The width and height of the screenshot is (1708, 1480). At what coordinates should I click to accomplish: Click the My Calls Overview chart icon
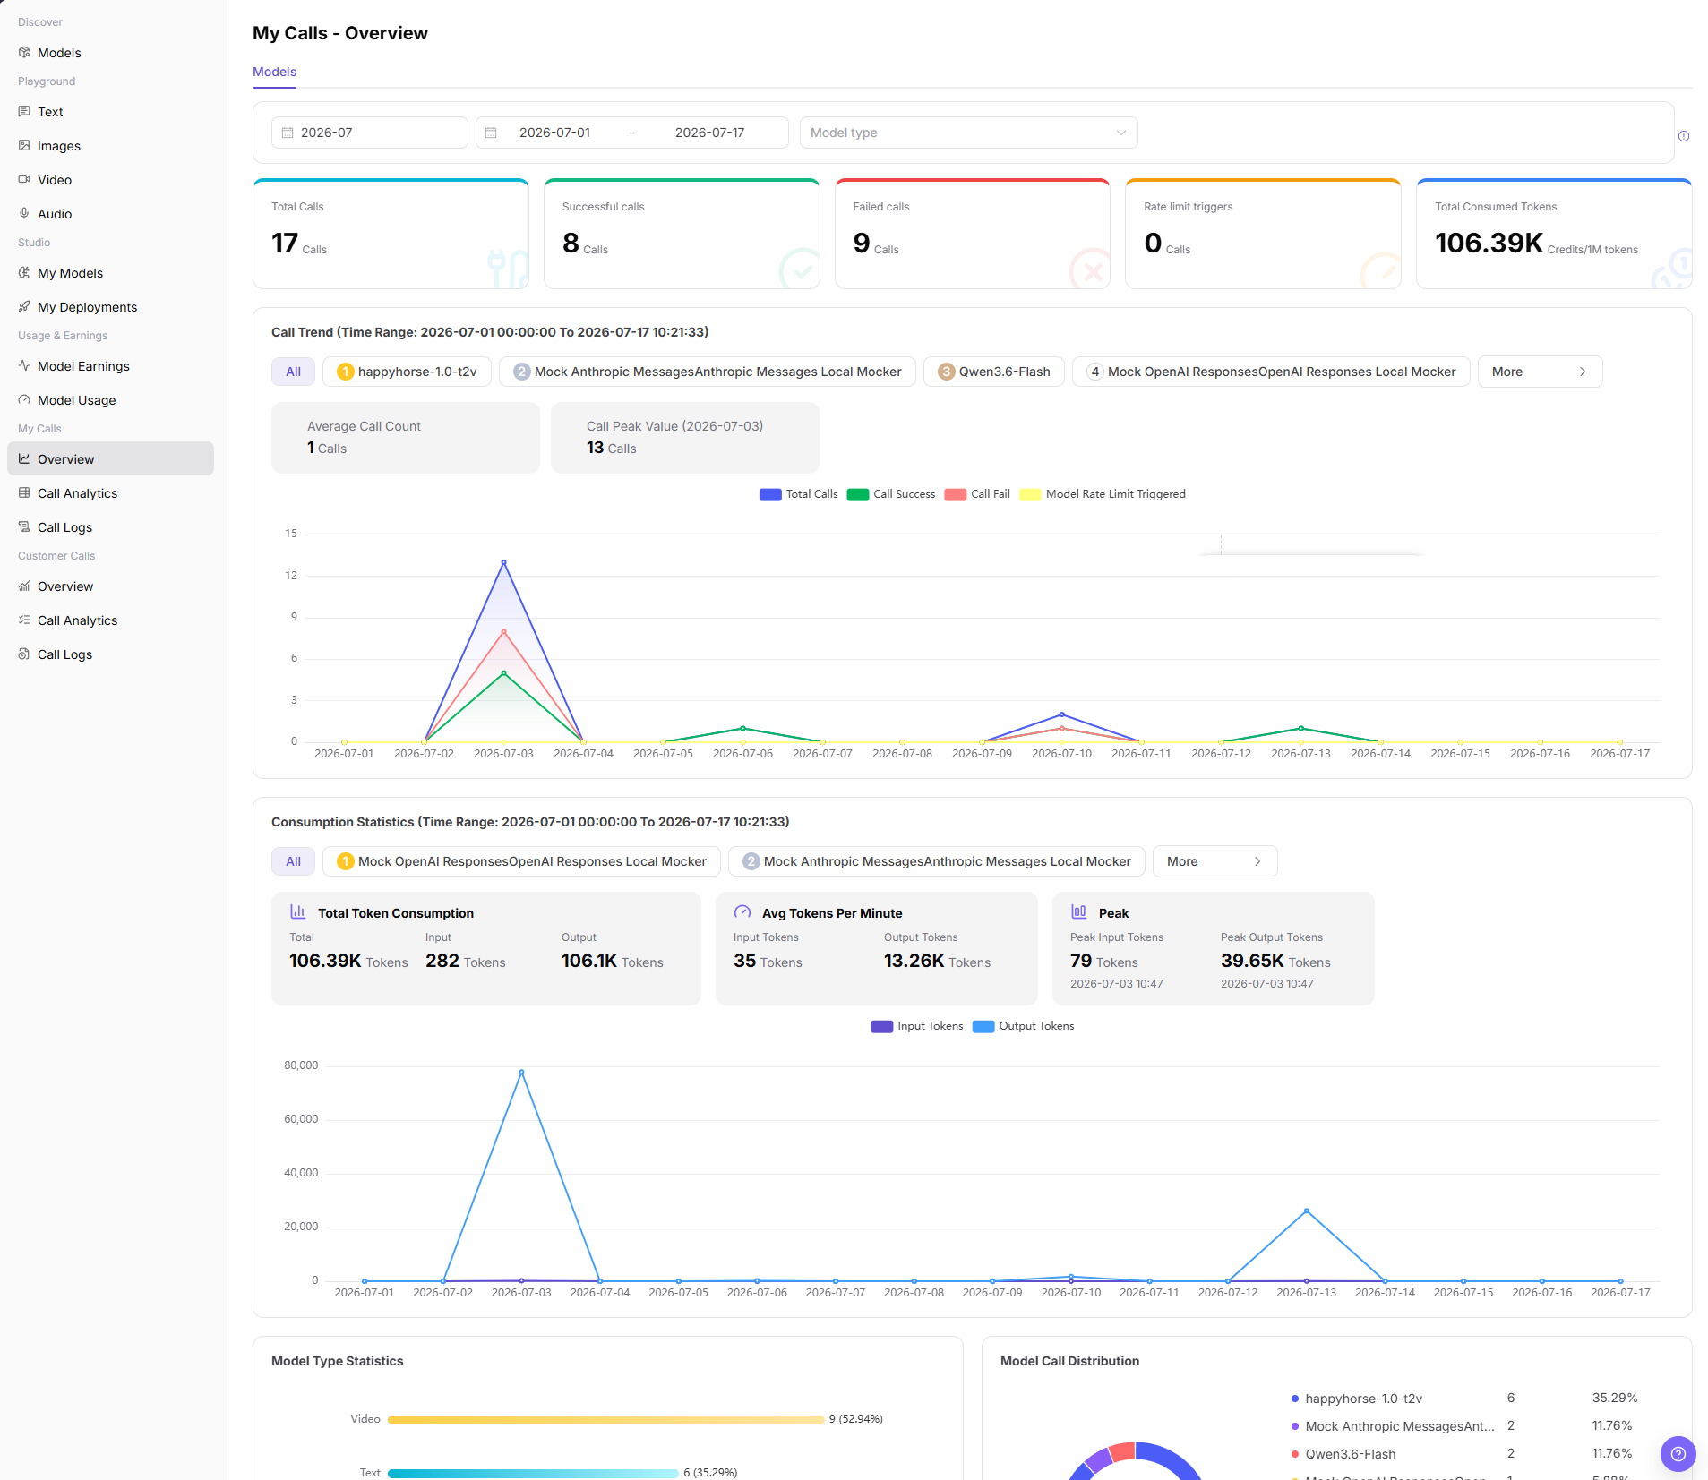pyautogui.click(x=24, y=459)
